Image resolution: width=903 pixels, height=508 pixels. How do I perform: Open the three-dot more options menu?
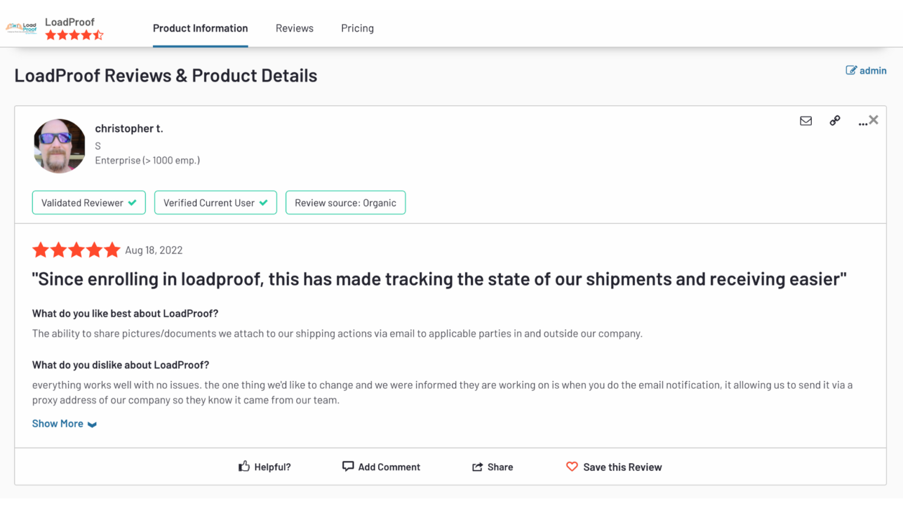click(x=862, y=123)
